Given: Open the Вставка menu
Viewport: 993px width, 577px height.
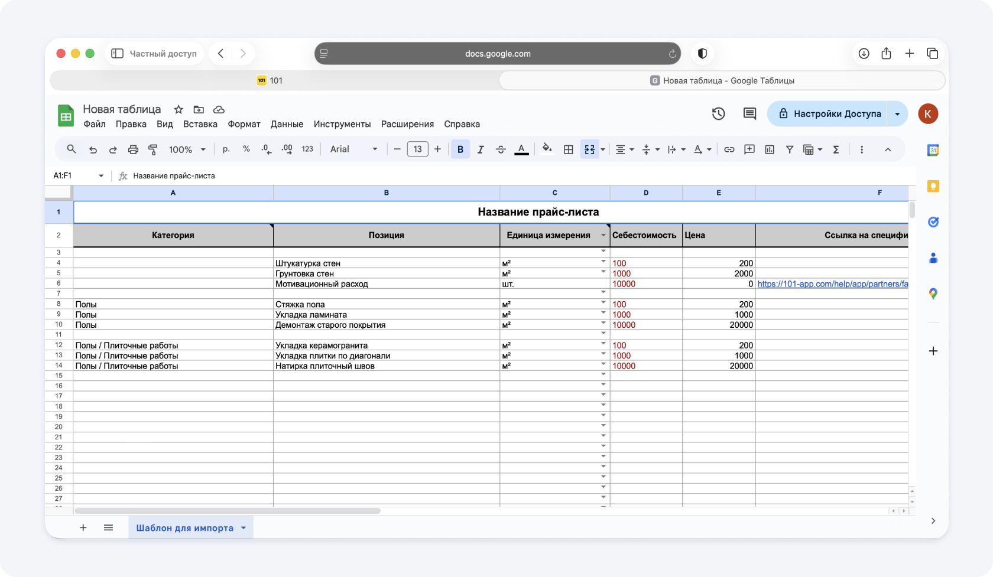Looking at the screenshot, I should pos(200,124).
